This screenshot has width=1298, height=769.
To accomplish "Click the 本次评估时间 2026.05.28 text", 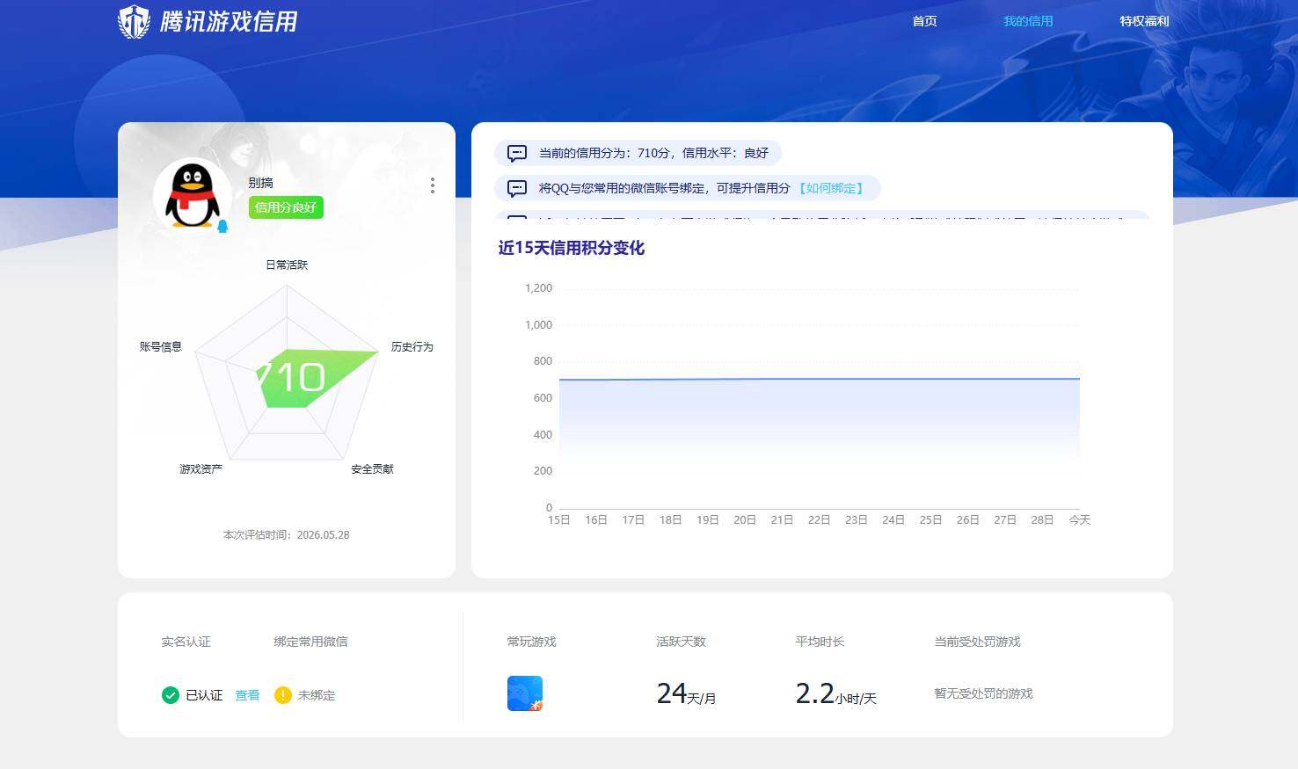I will point(286,534).
